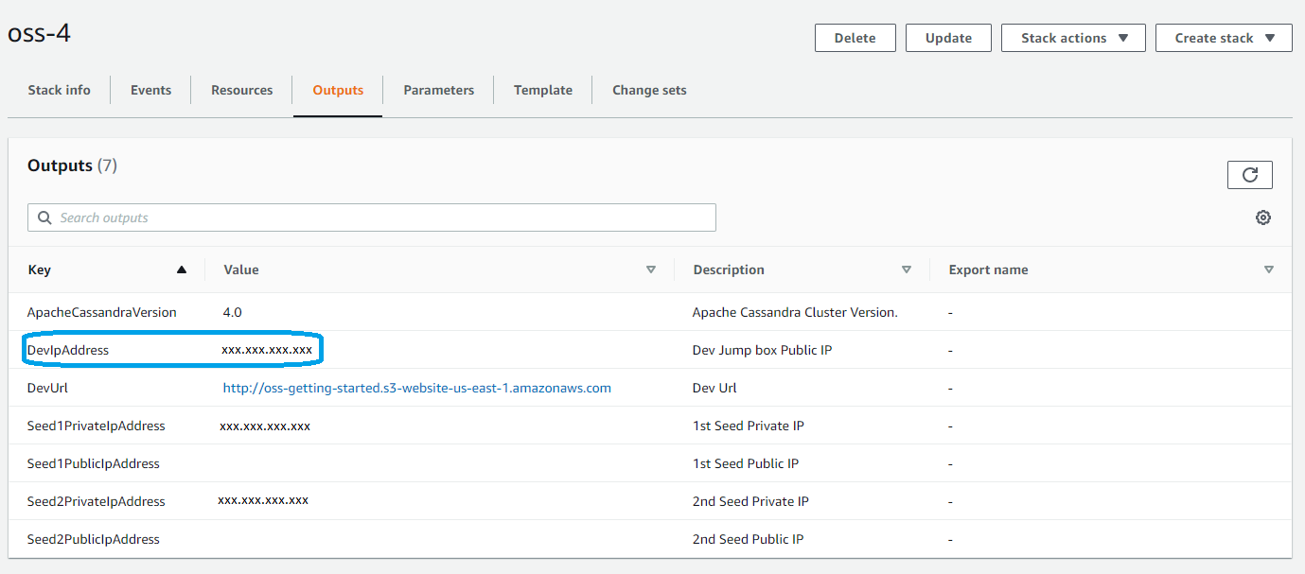
Task: Click the oss-4 stack title
Action: click(x=39, y=33)
